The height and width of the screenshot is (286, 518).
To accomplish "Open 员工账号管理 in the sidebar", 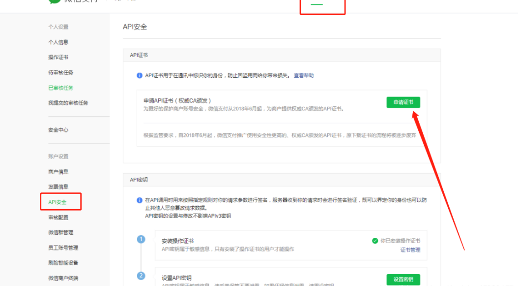I will tap(63, 248).
